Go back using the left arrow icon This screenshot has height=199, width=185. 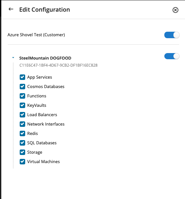click(11, 9)
